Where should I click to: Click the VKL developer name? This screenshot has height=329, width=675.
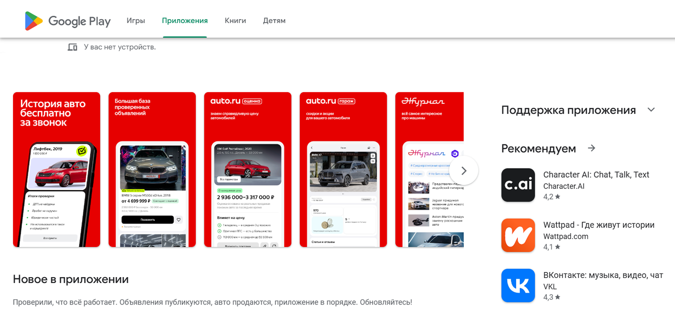point(550,286)
